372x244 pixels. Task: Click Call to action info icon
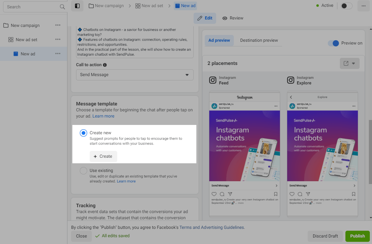[105, 65]
